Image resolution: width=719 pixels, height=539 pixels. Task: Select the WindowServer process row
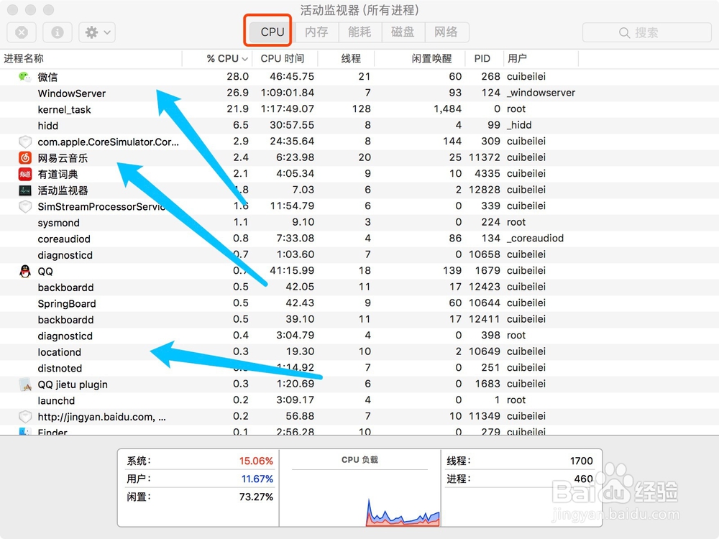359,93
